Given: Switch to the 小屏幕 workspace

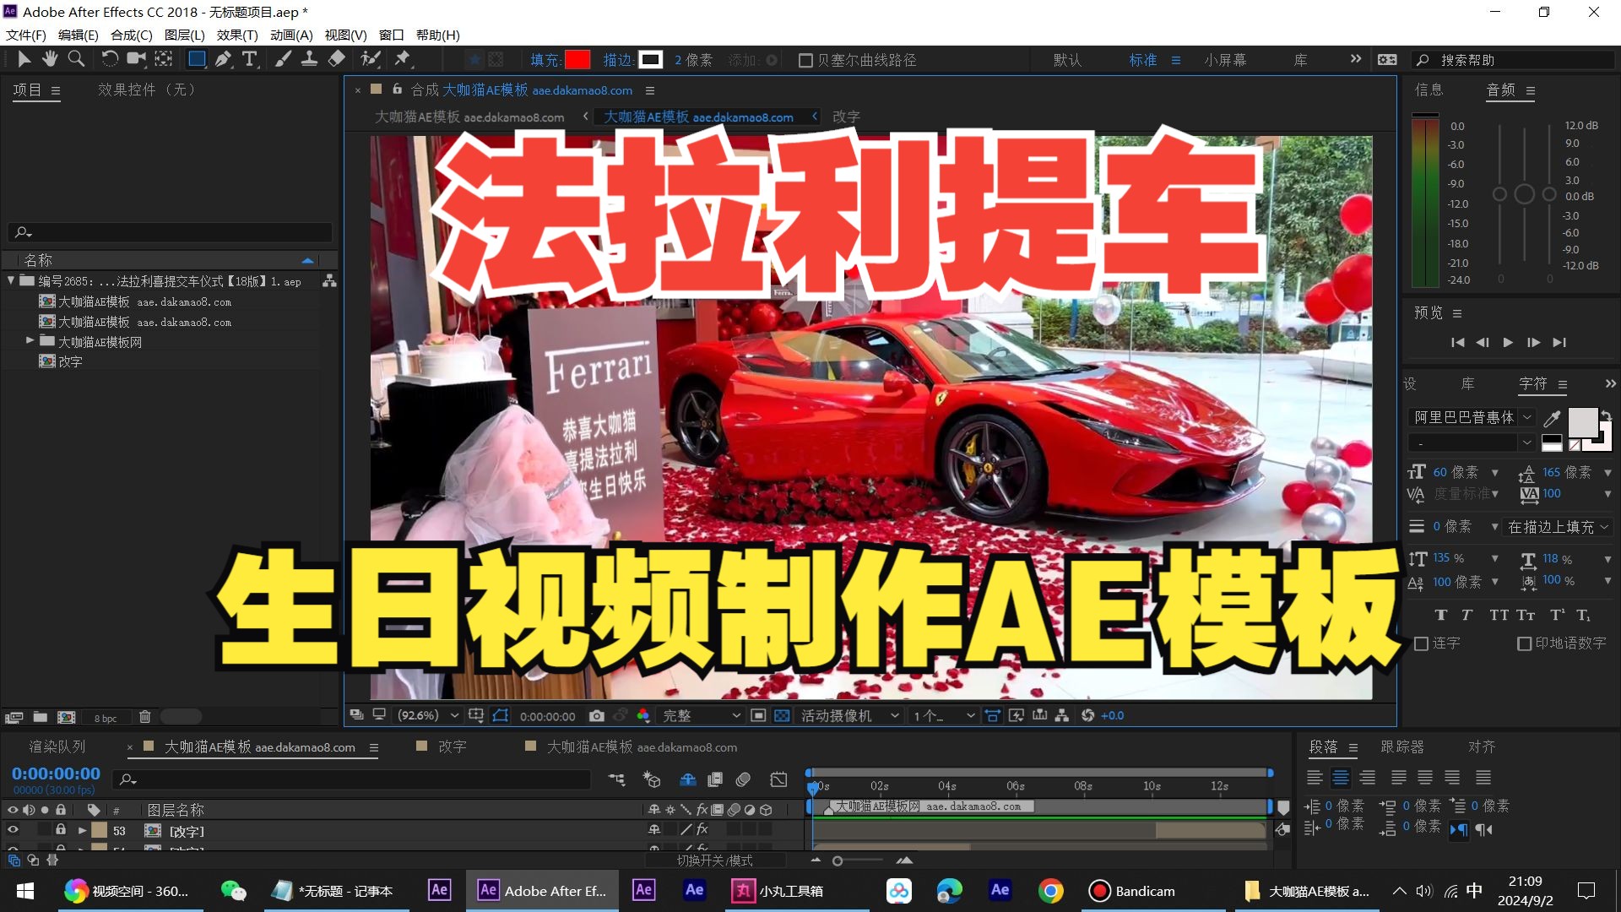Looking at the screenshot, I should coord(1225,60).
